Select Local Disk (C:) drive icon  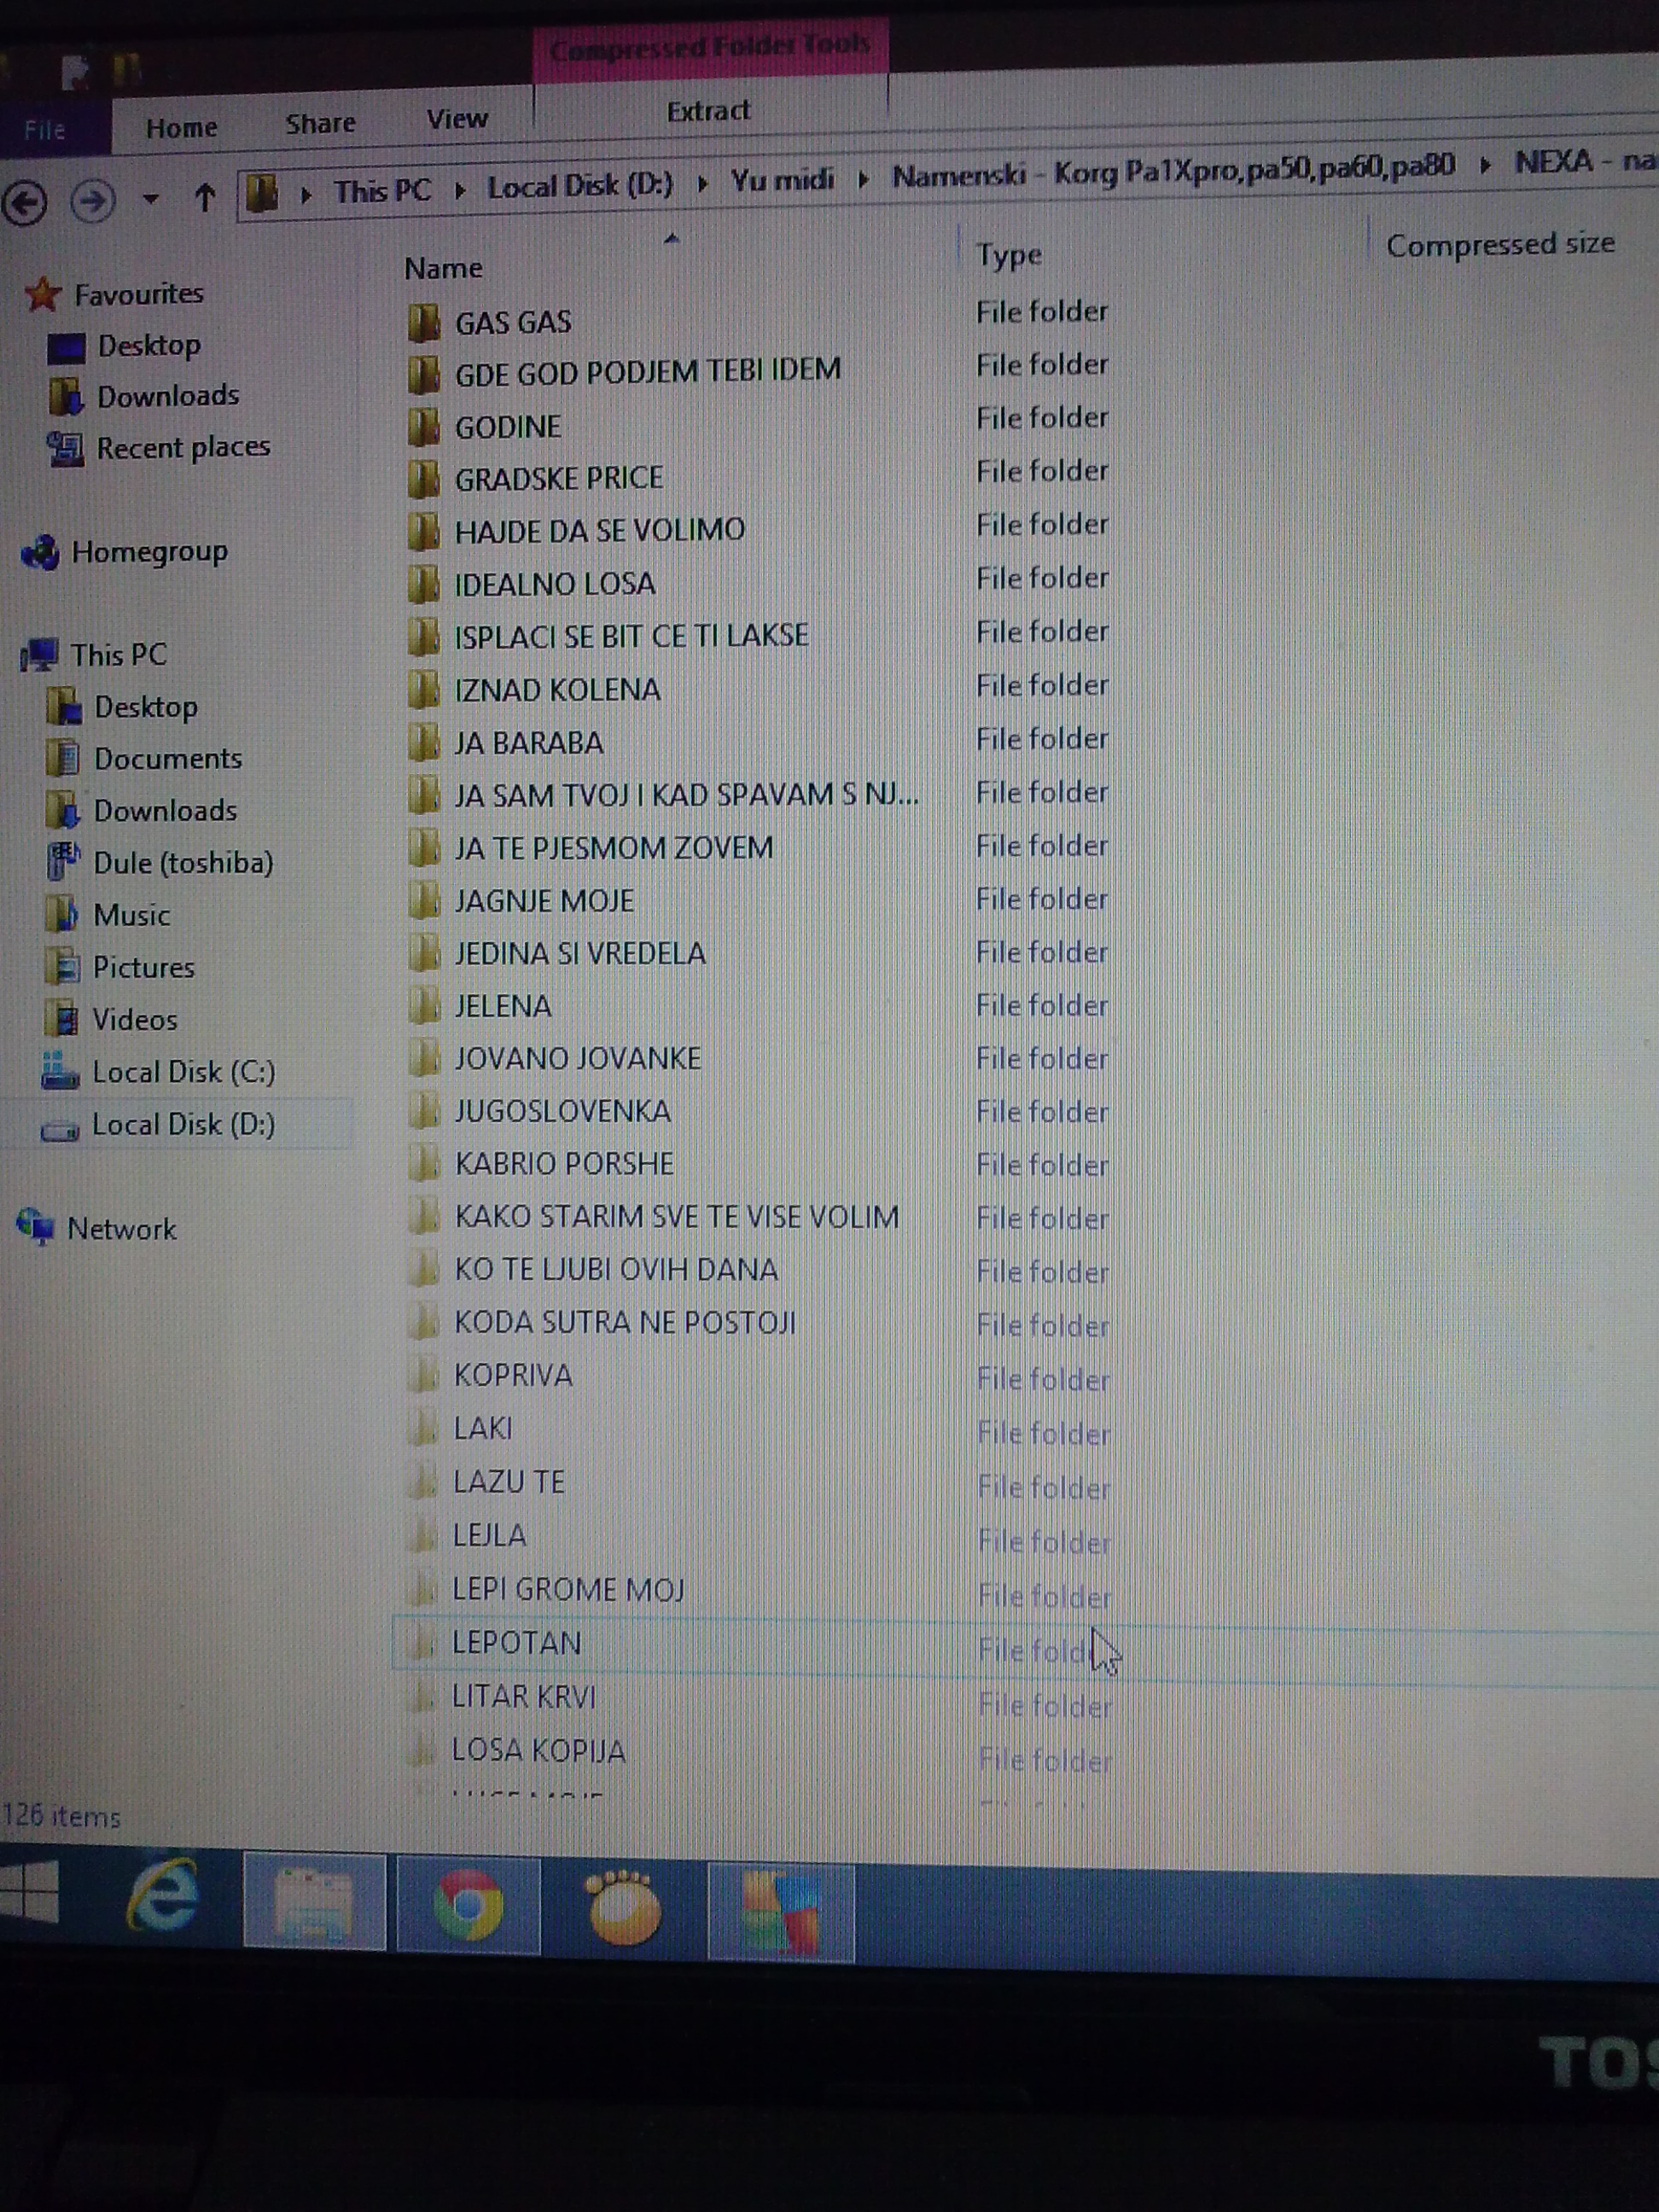[59, 1072]
